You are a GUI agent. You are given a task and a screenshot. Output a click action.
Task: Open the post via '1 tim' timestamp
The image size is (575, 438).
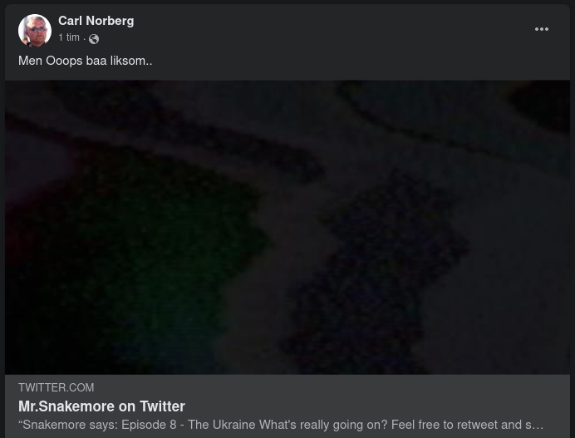[69, 37]
